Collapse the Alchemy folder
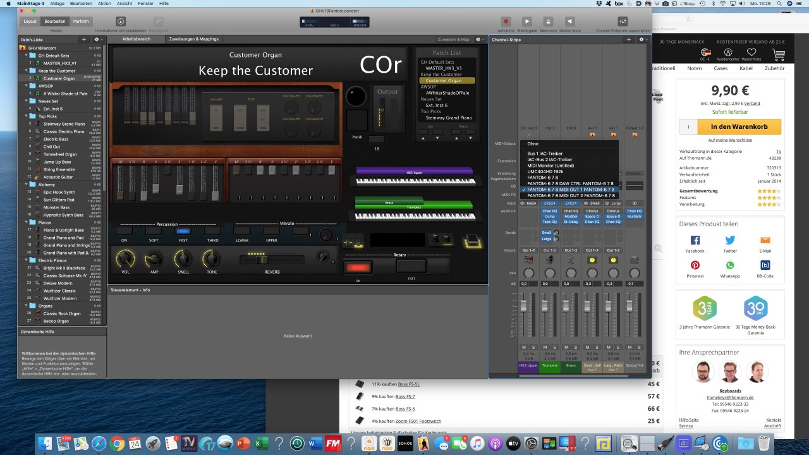This screenshot has width=809, height=455. pos(27,185)
